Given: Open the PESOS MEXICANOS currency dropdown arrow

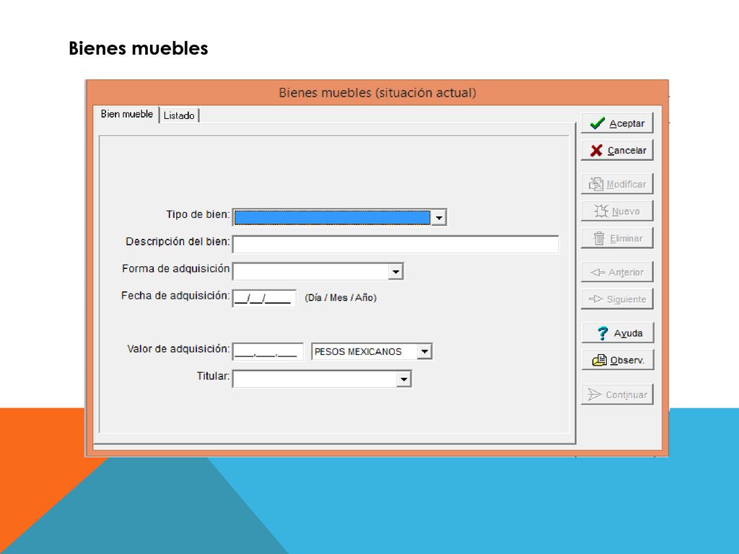Looking at the screenshot, I should tap(424, 351).
